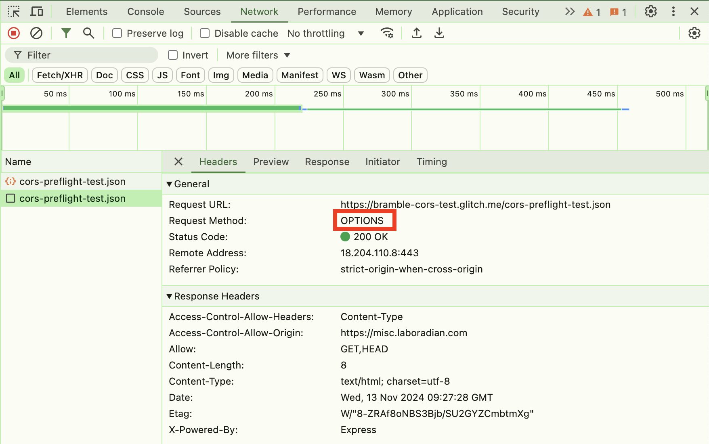Export HAR file with download icon
709x444 pixels.
point(439,33)
